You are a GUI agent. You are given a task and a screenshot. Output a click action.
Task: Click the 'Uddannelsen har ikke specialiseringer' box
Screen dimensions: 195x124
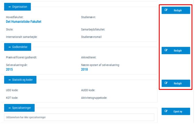click(x=79, y=117)
